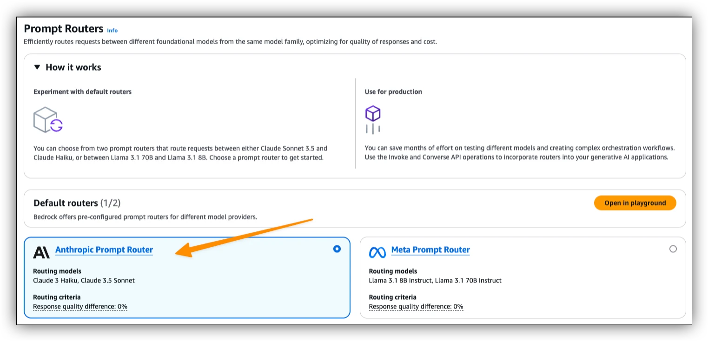Click the Open in playground button
708x341 pixels.
tap(635, 203)
